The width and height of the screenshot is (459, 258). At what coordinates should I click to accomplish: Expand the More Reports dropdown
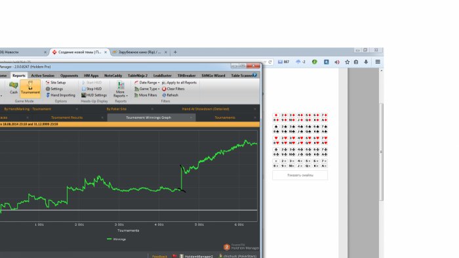[120, 89]
